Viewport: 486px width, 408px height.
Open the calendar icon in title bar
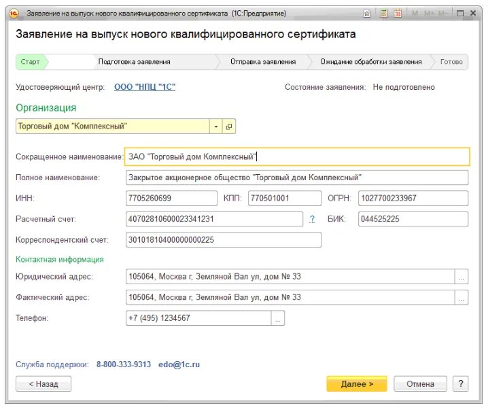tap(398, 14)
